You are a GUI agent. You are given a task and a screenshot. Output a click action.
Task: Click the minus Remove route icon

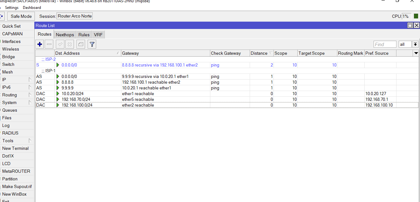click(x=49, y=44)
